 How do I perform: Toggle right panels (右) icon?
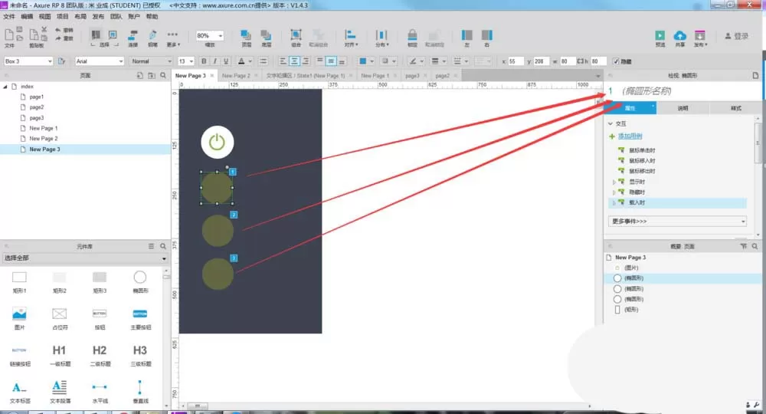coord(486,35)
